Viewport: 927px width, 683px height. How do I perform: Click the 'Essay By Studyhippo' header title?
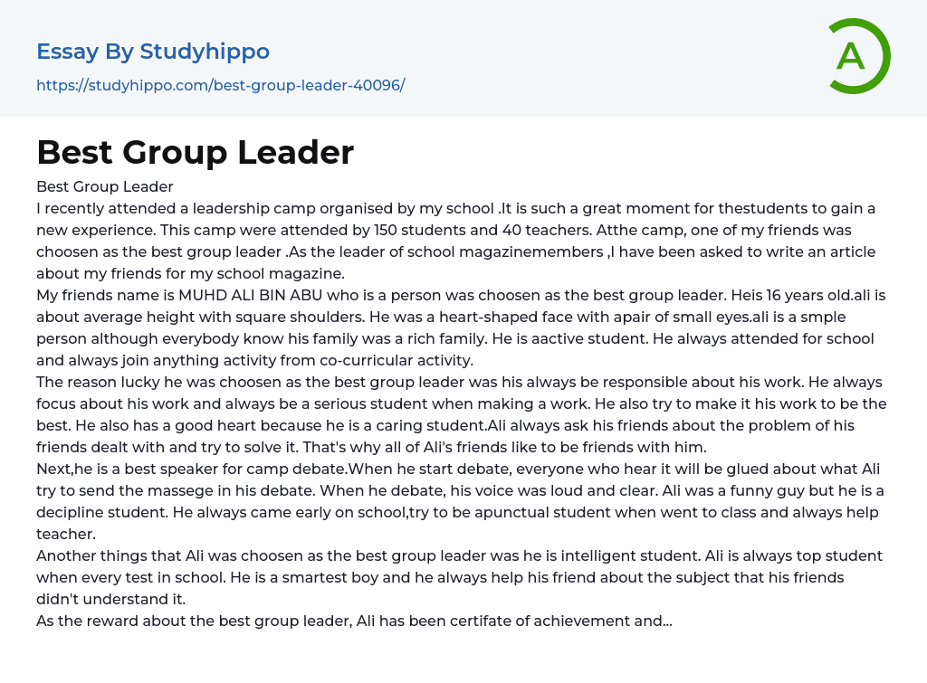point(153,52)
